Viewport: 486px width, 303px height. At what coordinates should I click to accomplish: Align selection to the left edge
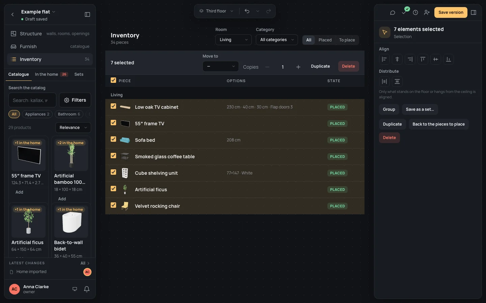[384, 59]
